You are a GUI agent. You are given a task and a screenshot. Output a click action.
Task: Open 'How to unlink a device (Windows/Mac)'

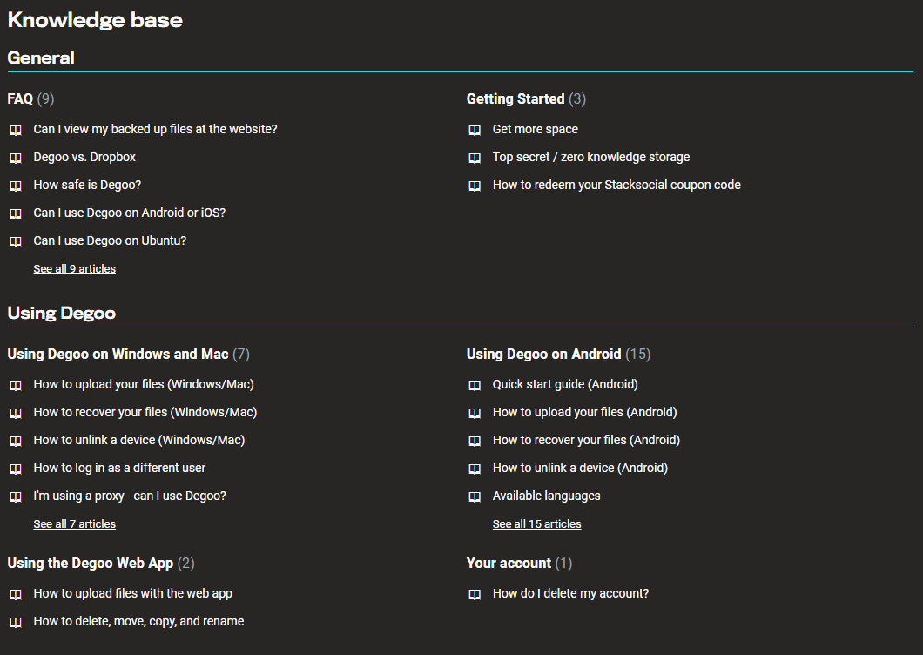[139, 440]
